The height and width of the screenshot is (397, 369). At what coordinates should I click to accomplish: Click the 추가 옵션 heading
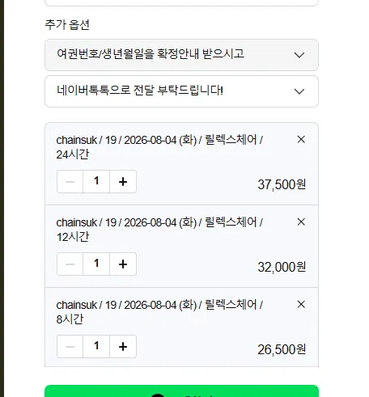pos(67,25)
